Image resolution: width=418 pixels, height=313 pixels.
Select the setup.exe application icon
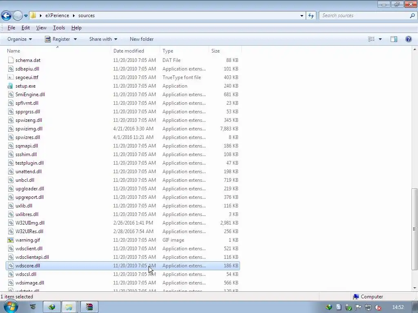10,86
